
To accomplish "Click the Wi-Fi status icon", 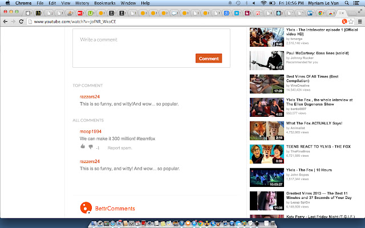I will [x=263, y=3].
